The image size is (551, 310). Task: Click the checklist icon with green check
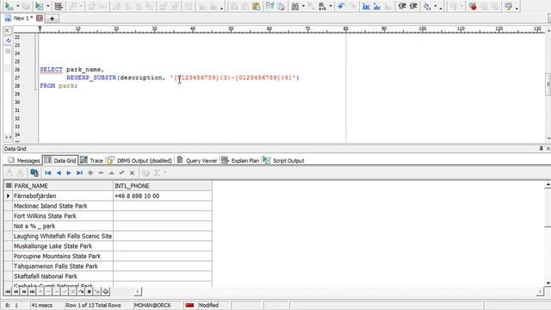269,6
